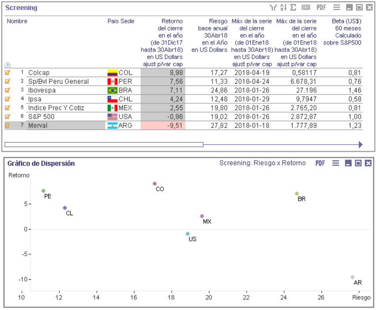Click the help question mark icon
This screenshot has width=376, height=310.
click(x=7, y=65)
